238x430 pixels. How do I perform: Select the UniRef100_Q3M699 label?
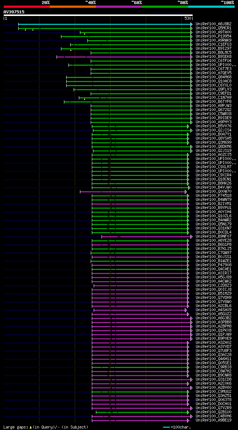tap(213, 143)
